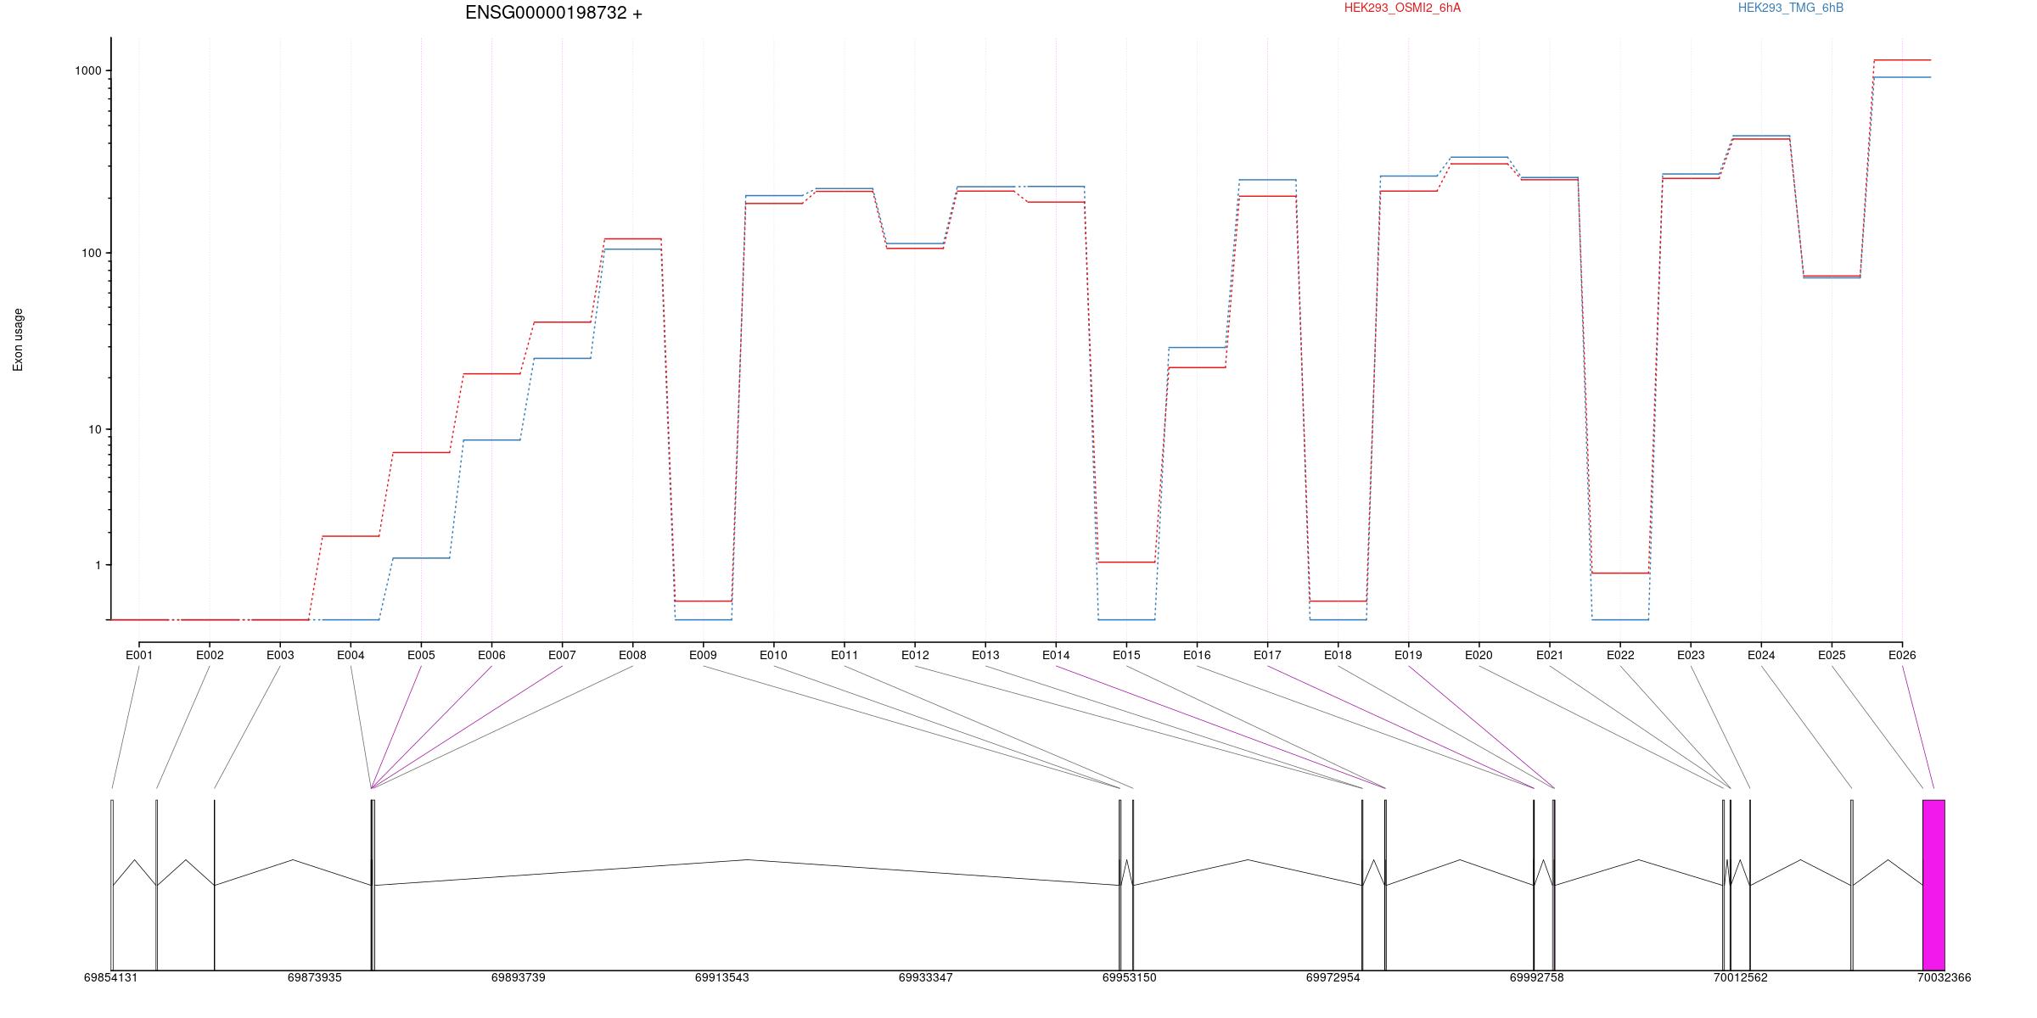
Task: Select the HEK293_OSMI2_6hA legend label
Action: 1402,8
